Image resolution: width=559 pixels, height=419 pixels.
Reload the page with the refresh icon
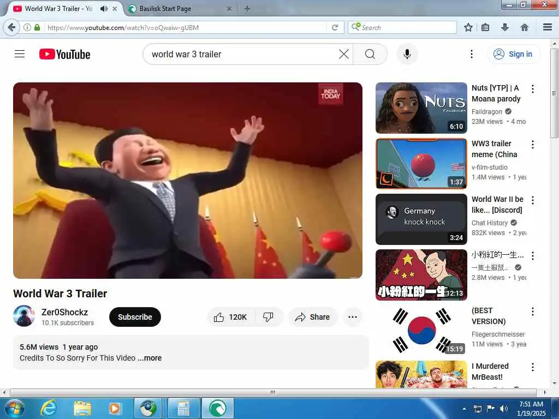(x=335, y=27)
